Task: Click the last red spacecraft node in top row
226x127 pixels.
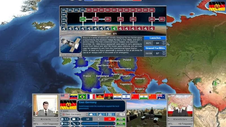Action: [152, 10]
